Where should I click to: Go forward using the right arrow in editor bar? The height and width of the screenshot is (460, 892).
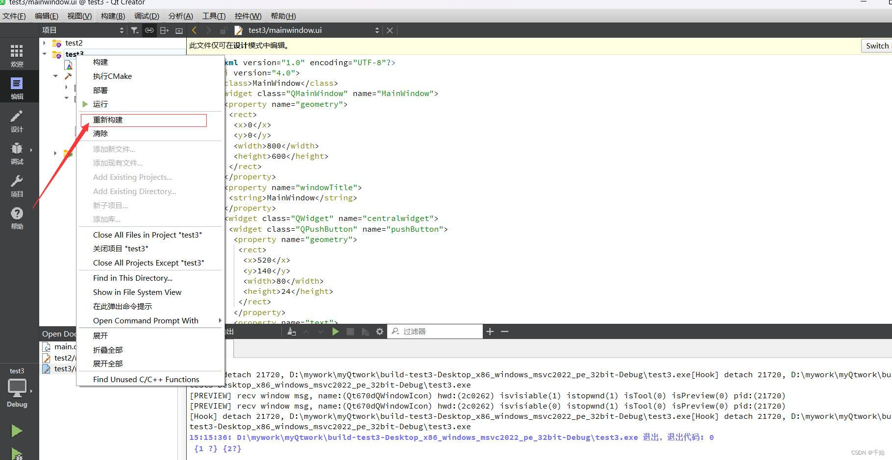[x=208, y=30]
